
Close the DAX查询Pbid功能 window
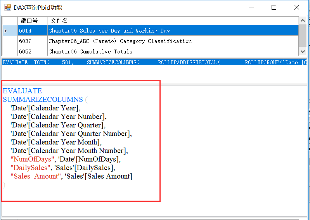tap(296, 7)
